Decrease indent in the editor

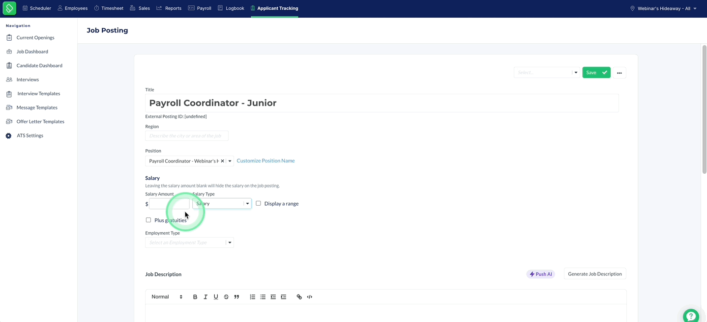point(273,297)
